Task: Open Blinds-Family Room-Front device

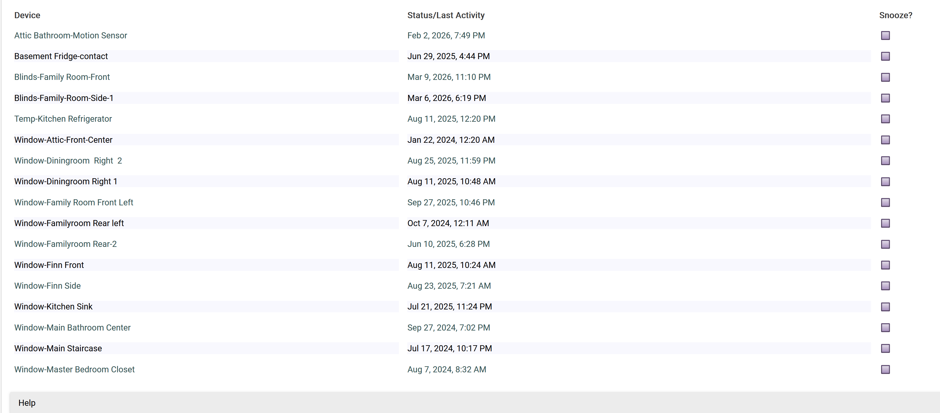Action: tap(62, 77)
